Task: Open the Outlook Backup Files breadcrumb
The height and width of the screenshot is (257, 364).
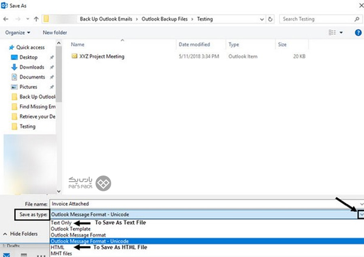Action: pos(165,19)
